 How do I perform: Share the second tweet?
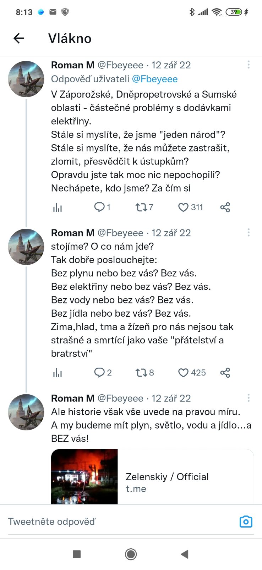(x=225, y=373)
